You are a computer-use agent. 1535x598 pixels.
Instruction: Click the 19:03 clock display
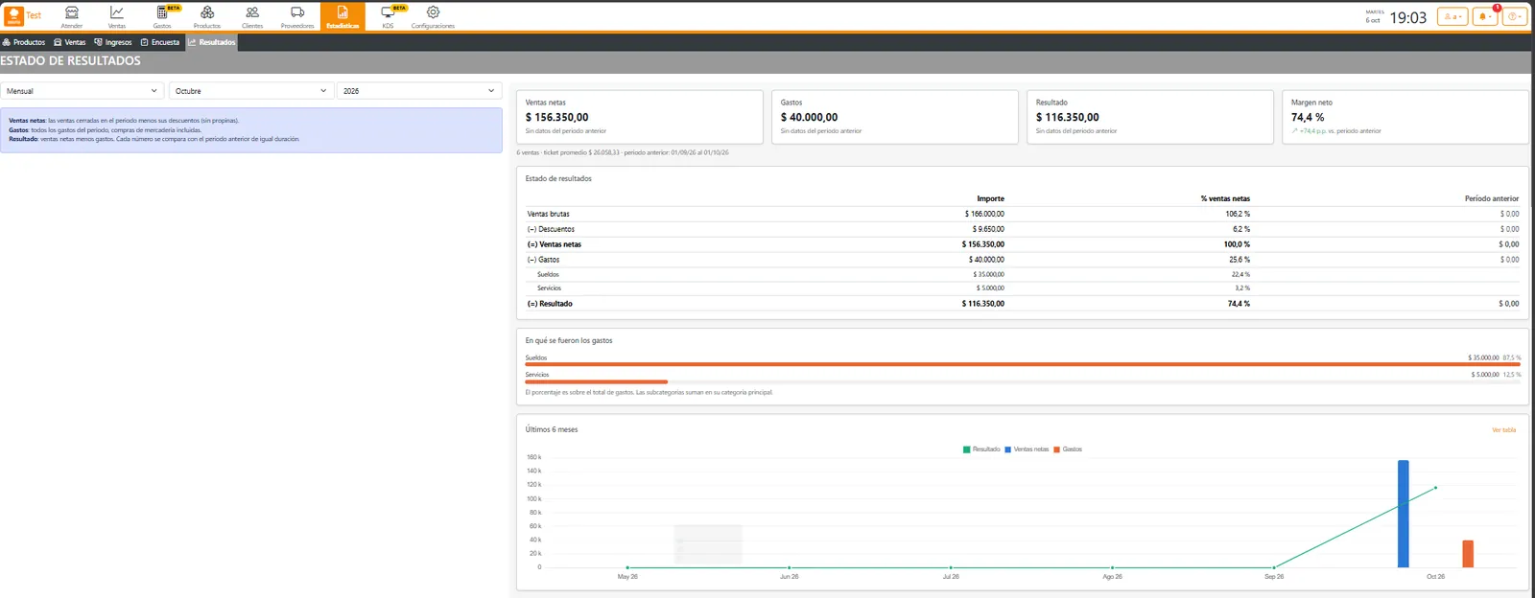1408,17
